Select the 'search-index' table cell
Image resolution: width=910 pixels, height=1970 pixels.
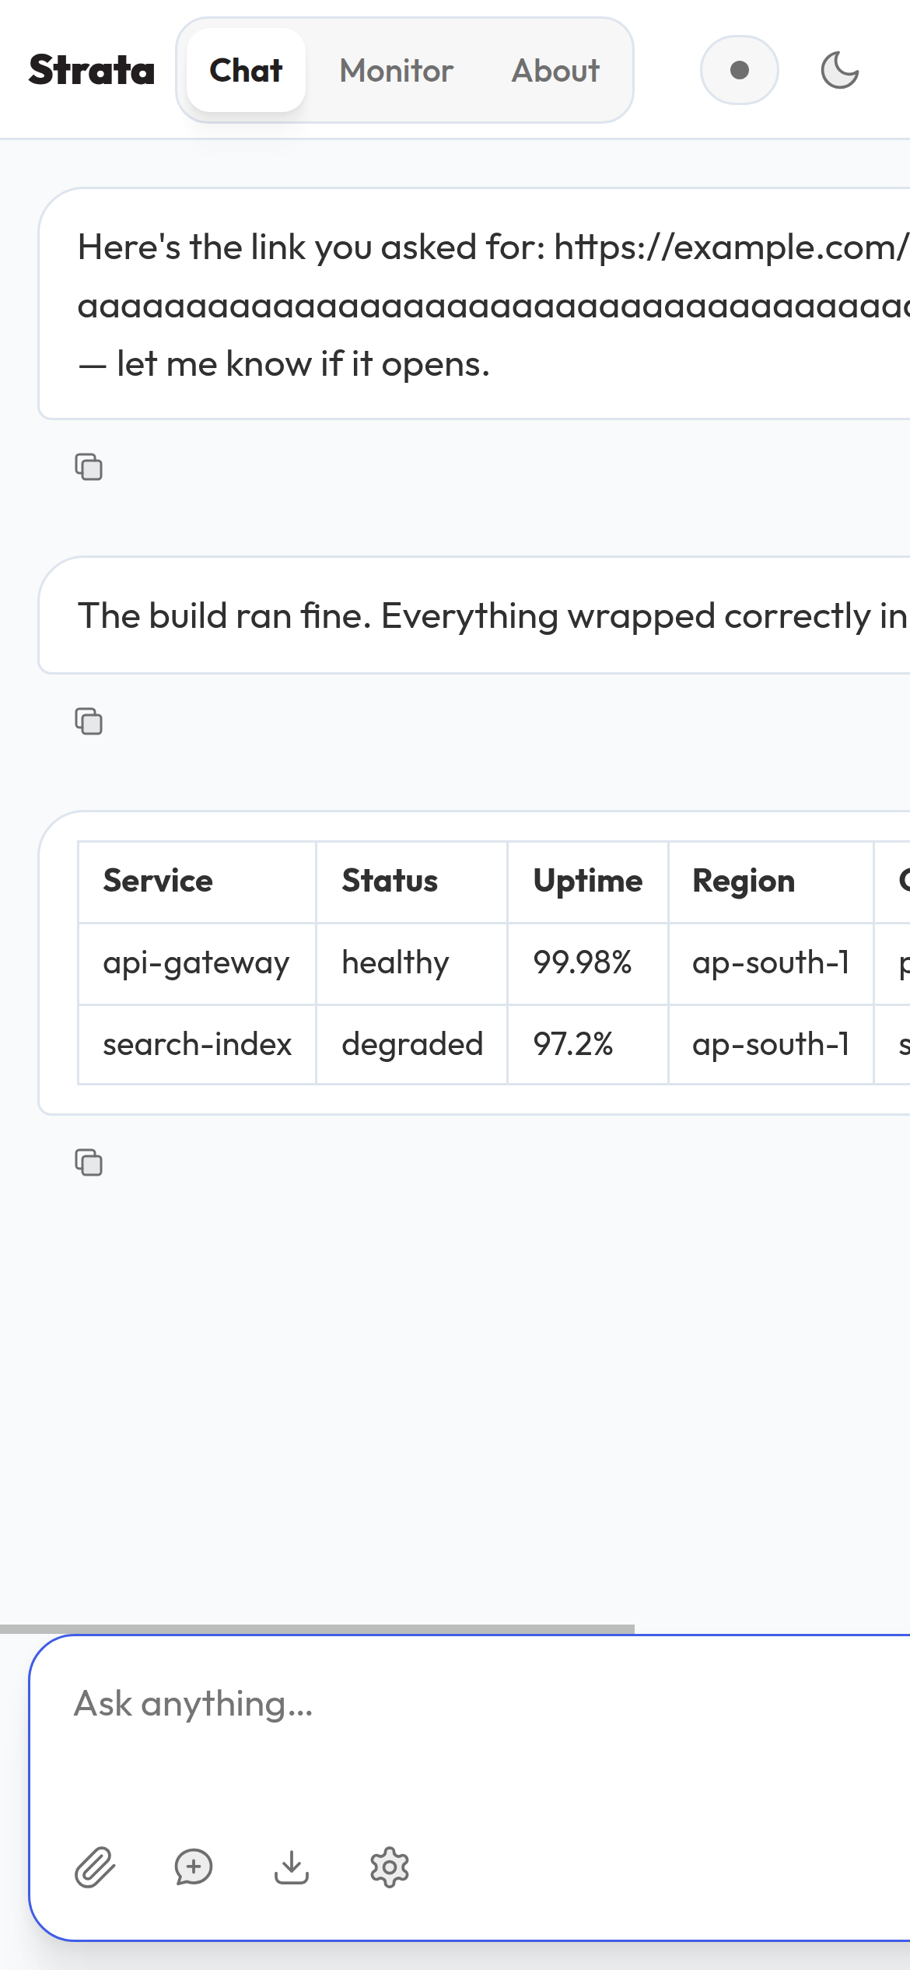tap(197, 1044)
